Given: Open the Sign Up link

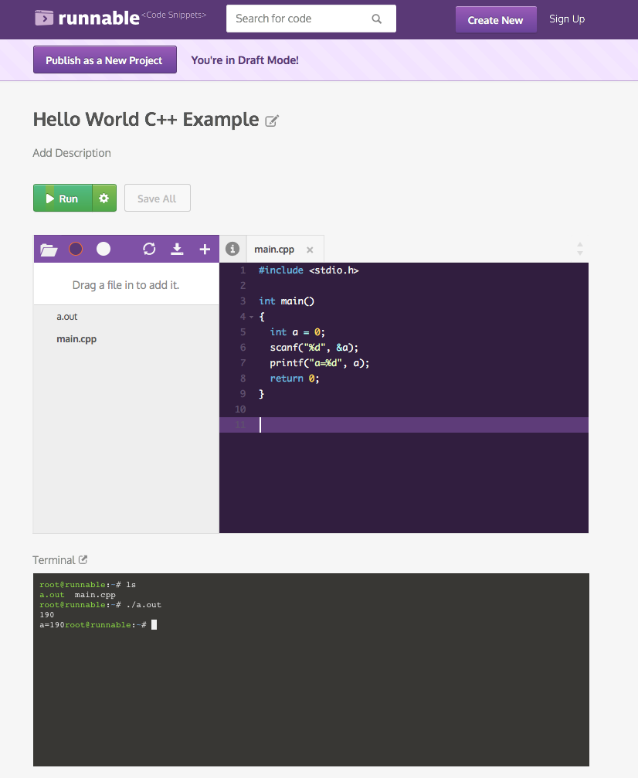Looking at the screenshot, I should pos(567,19).
